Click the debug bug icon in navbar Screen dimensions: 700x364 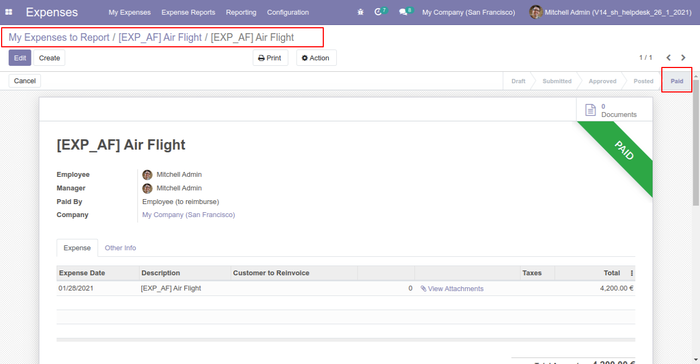click(360, 12)
